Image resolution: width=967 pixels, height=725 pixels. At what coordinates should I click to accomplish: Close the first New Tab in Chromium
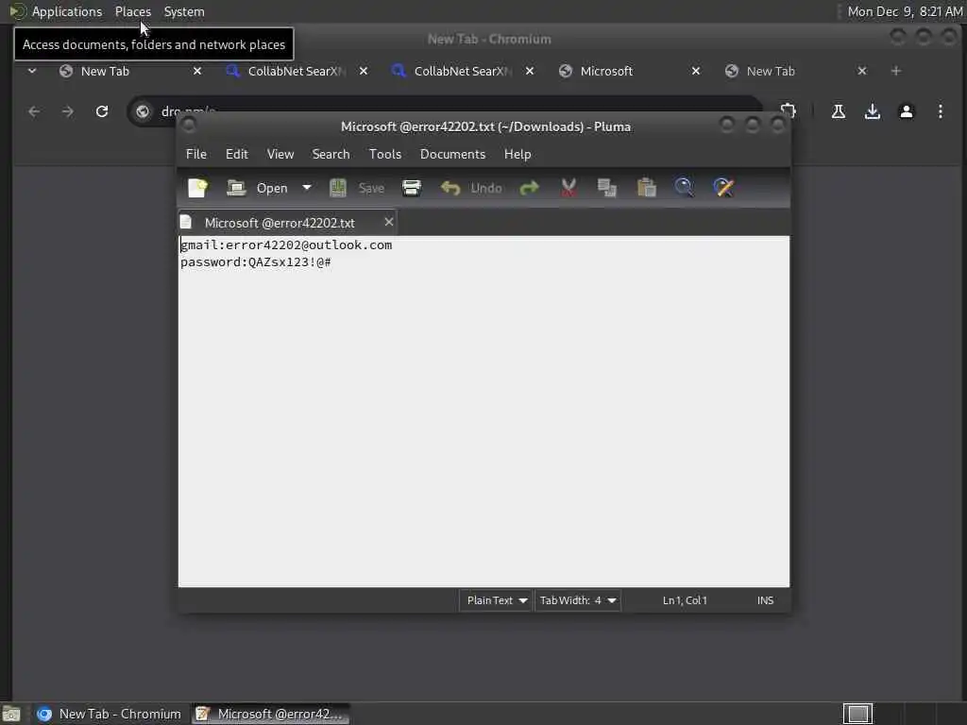point(197,72)
